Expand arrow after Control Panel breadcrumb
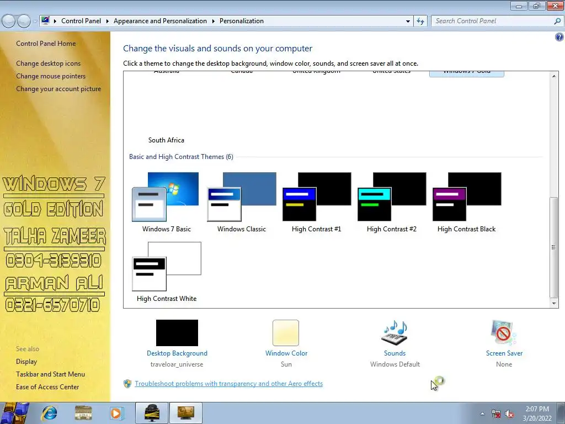 pos(108,22)
